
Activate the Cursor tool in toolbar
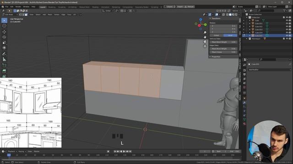(x=4, y=26)
